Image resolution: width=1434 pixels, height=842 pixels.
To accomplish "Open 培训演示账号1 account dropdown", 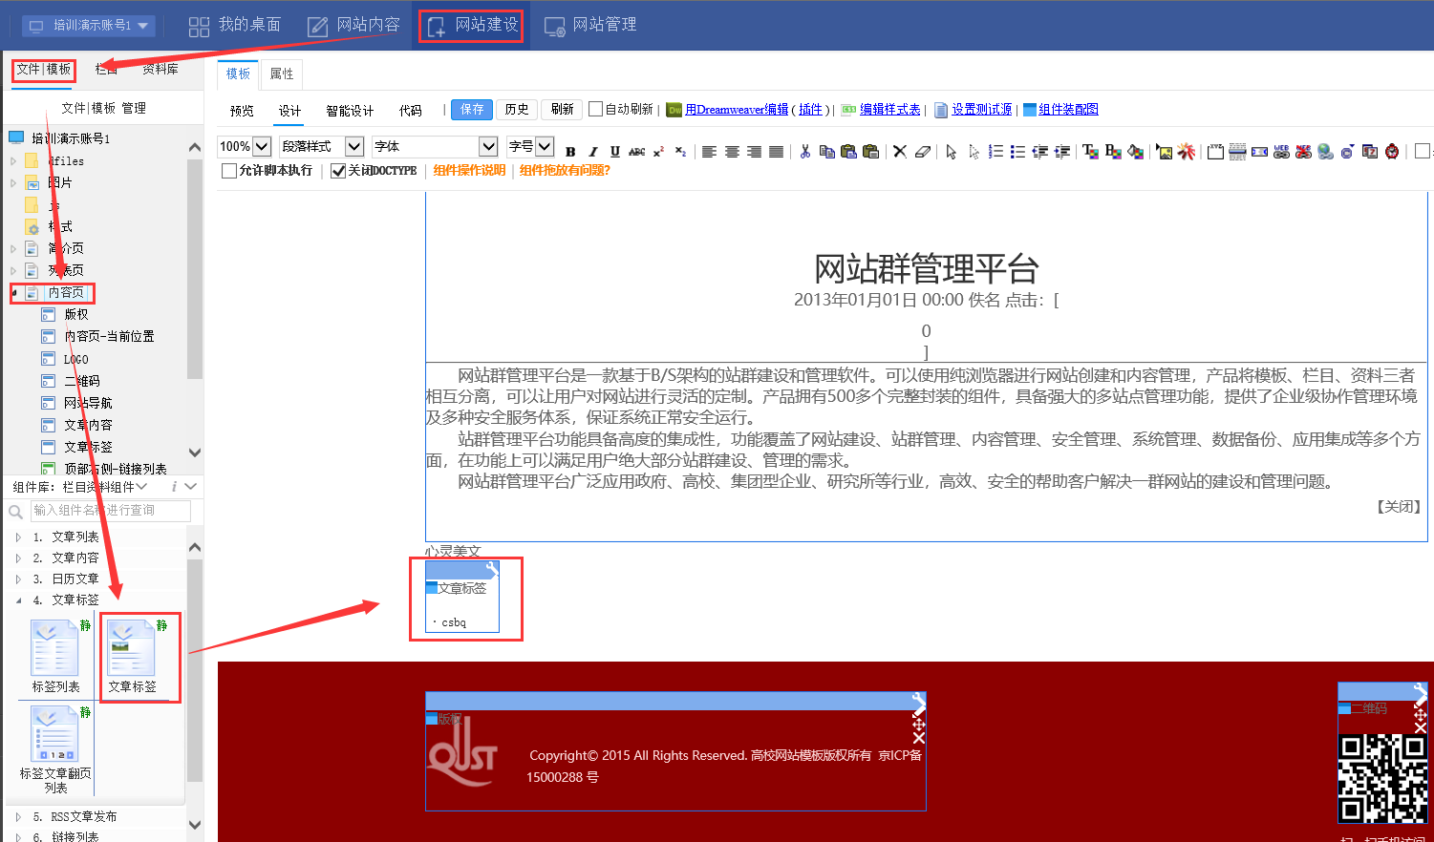I will click(89, 26).
